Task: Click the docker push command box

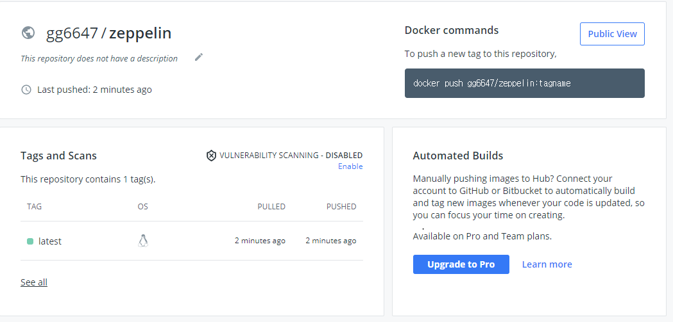Action: [x=525, y=83]
